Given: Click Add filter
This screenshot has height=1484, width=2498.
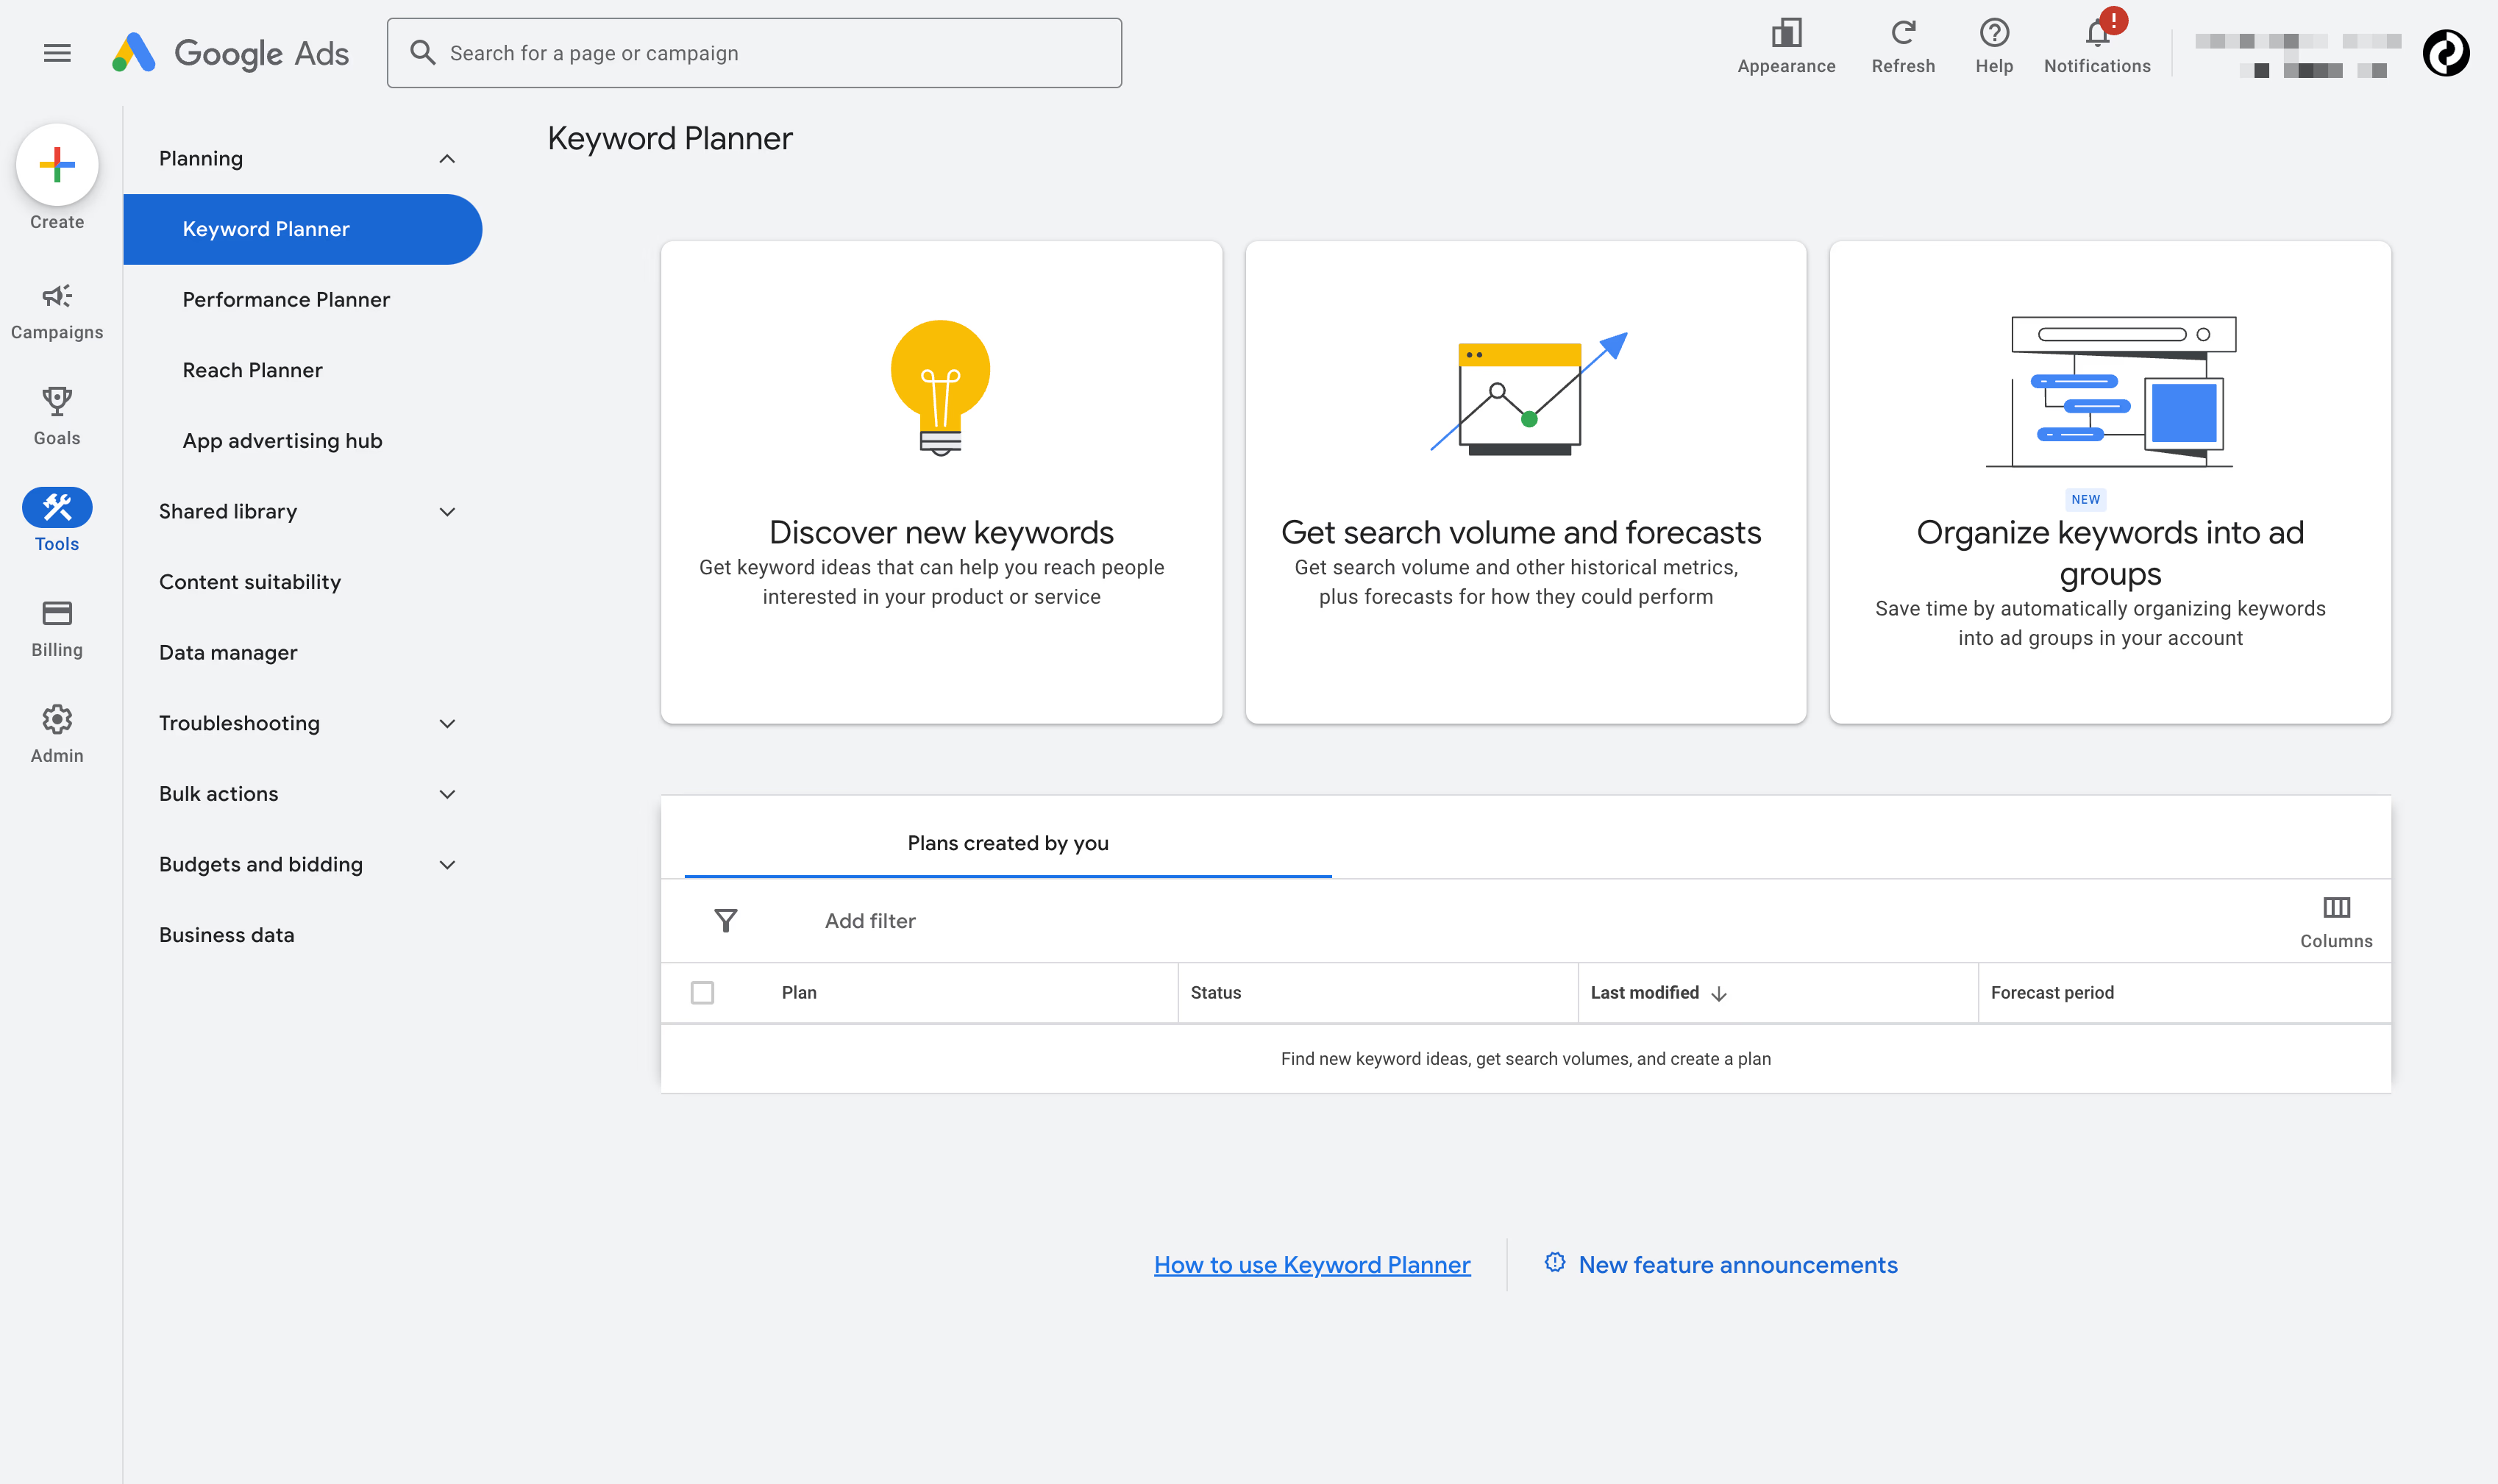Looking at the screenshot, I should (870, 921).
